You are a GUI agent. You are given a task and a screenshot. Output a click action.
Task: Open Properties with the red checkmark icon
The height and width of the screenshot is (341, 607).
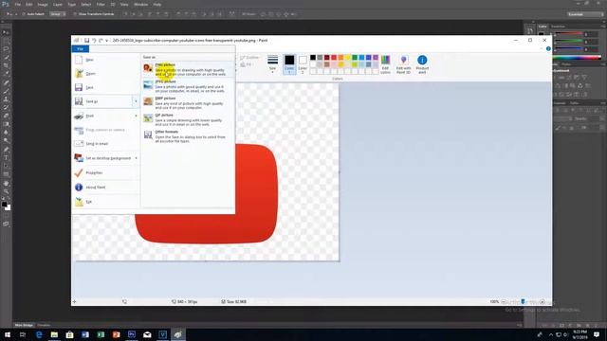pyautogui.click(x=104, y=172)
